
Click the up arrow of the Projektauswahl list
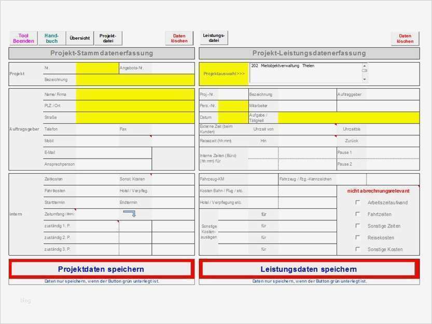tap(366, 66)
